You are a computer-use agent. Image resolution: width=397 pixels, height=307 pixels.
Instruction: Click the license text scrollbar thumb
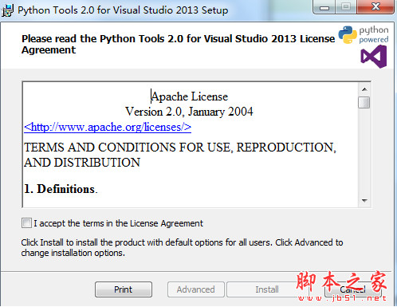(364, 103)
